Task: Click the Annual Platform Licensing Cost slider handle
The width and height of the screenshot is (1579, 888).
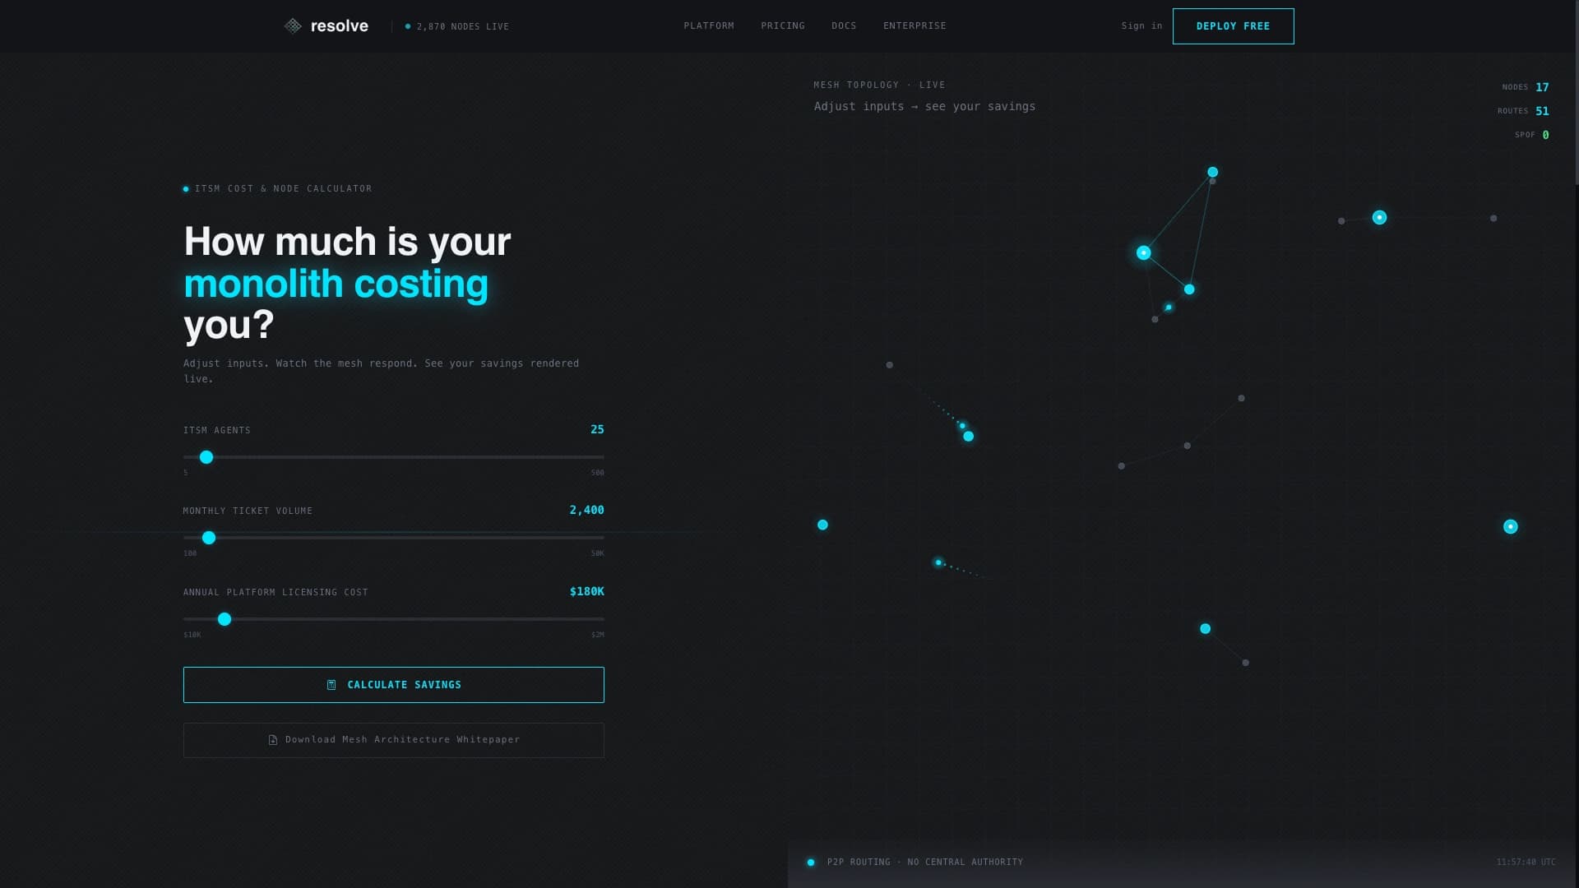Action: coord(225,619)
